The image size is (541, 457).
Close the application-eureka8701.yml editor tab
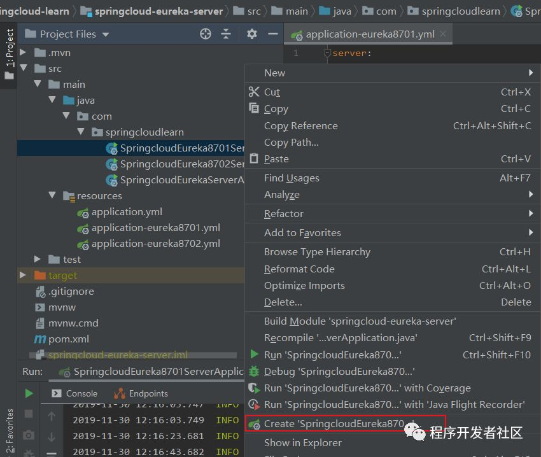[443, 34]
